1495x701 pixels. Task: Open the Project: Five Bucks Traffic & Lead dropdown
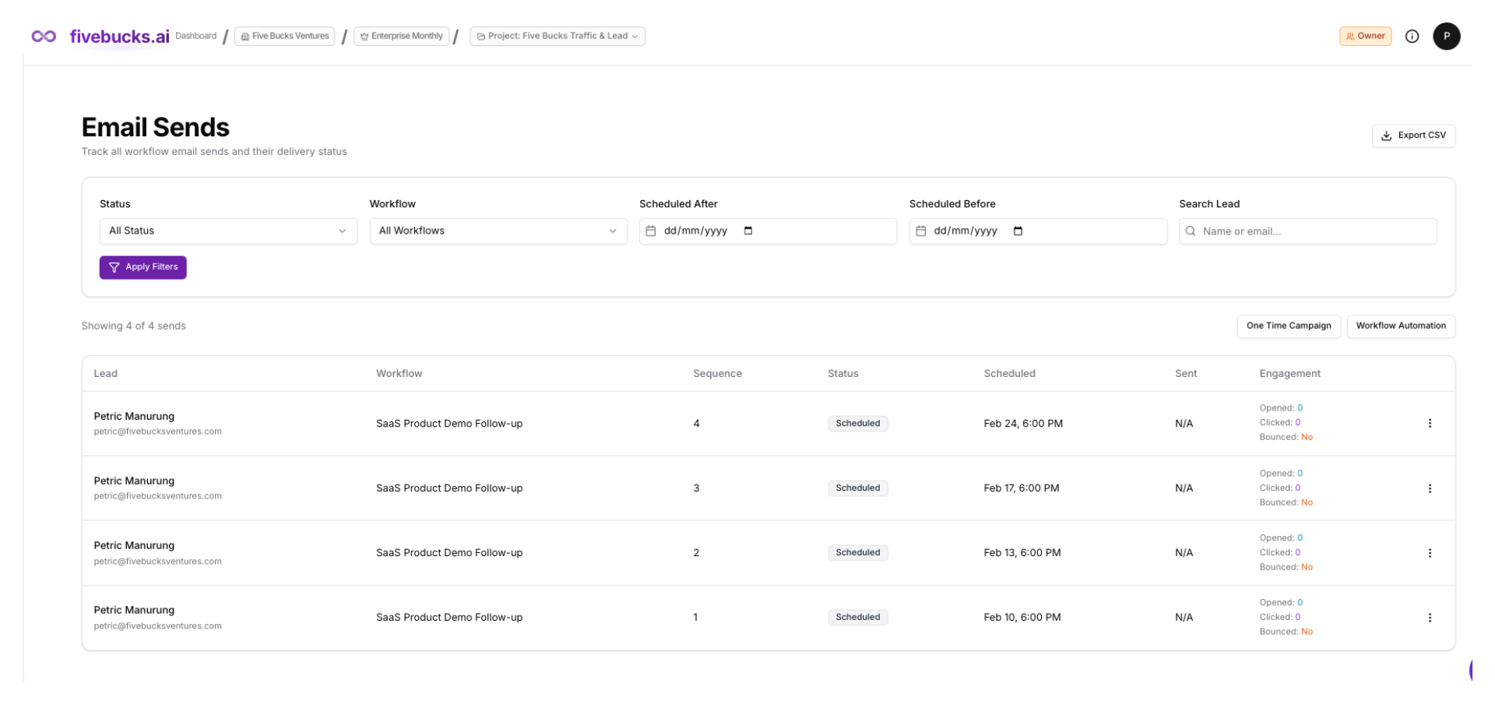pyautogui.click(x=558, y=37)
